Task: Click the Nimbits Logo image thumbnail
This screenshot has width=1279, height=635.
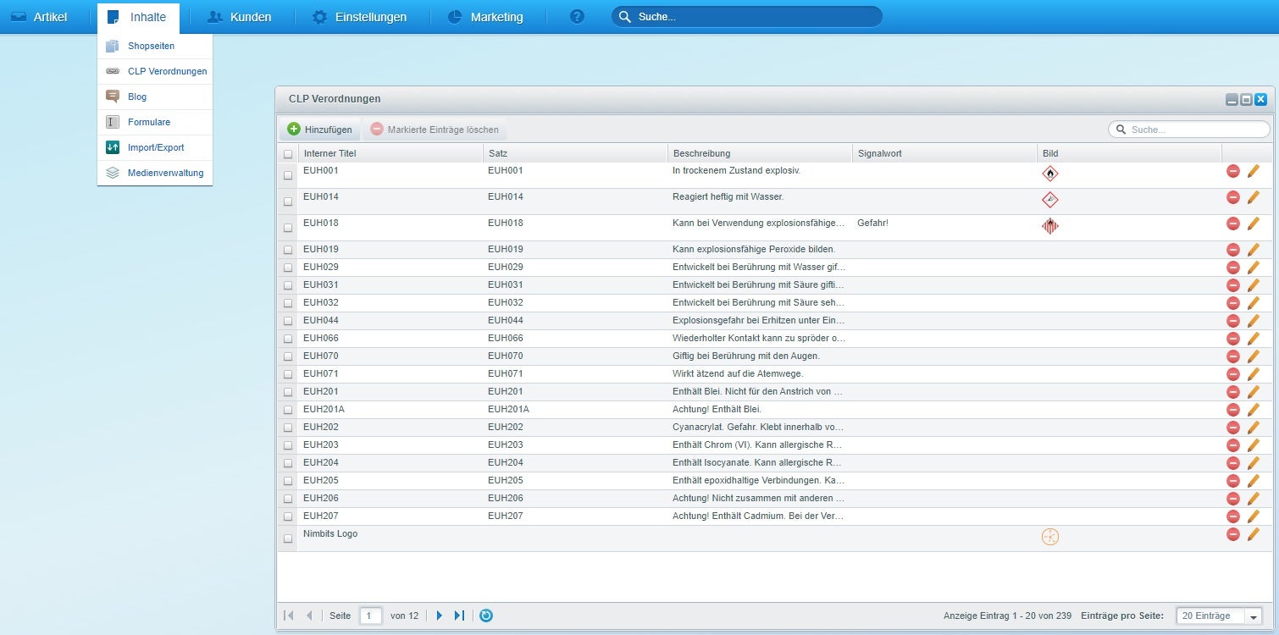Action: point(1050,537)
